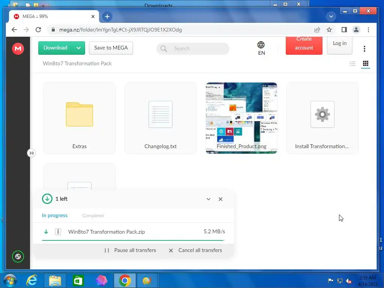This screenshot has width=384, height=288.
Task: Switch to the Completed tab
Action: click(93, 216)
